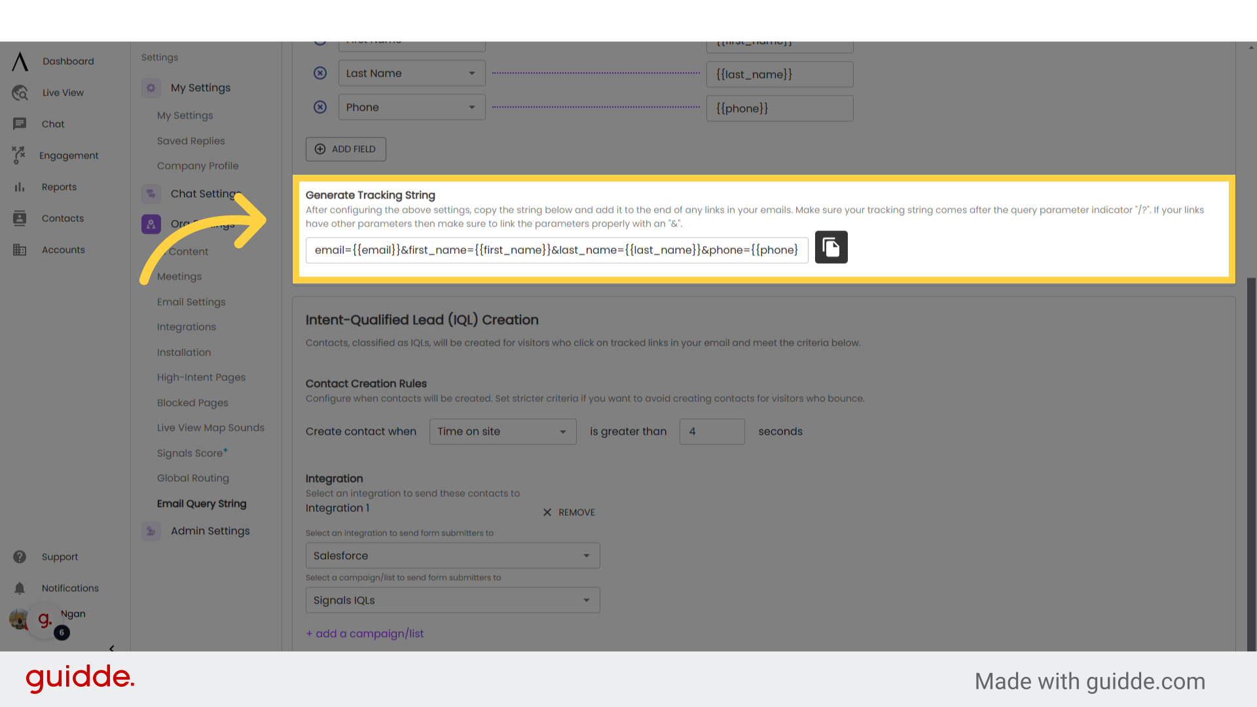Open Integrations settings page

click(x=187, y=327)
